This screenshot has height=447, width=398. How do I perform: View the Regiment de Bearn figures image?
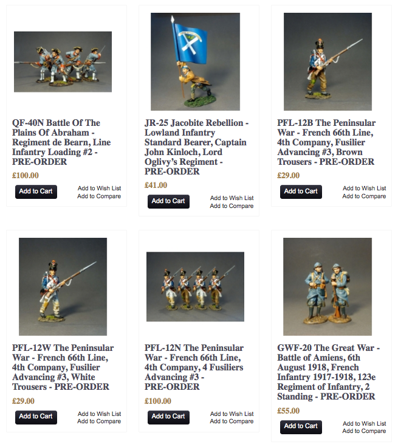click(x=63, y=61)
